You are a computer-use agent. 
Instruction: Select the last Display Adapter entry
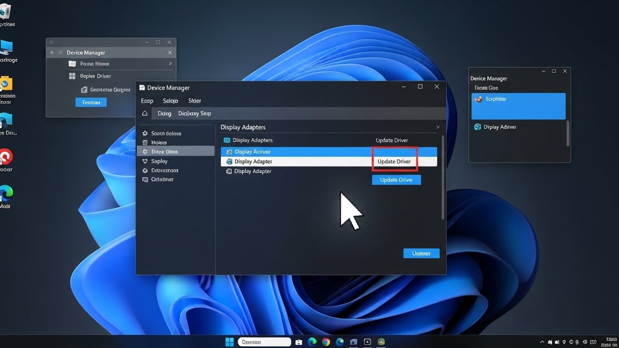[x=253, y=171]
